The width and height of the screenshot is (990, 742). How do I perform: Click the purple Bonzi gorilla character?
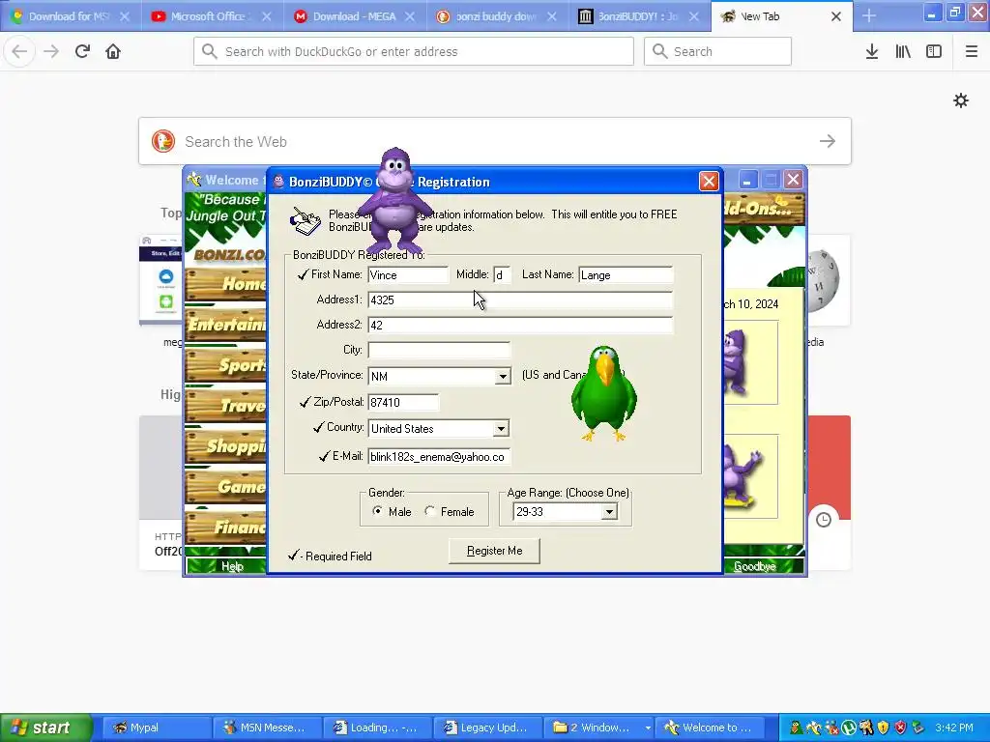pyautogui.click(x=395, y=201)
